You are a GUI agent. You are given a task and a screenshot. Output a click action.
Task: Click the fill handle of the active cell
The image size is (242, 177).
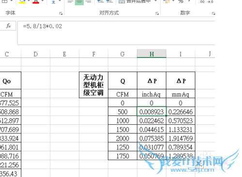click(x=166, y=116)
